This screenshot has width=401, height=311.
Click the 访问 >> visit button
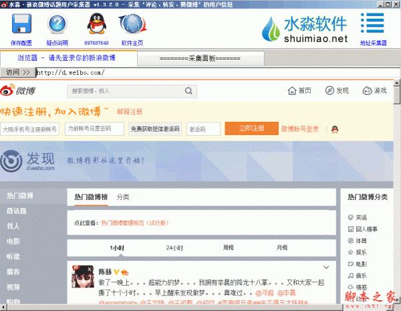pyautogui.click(x=18, y=72)
